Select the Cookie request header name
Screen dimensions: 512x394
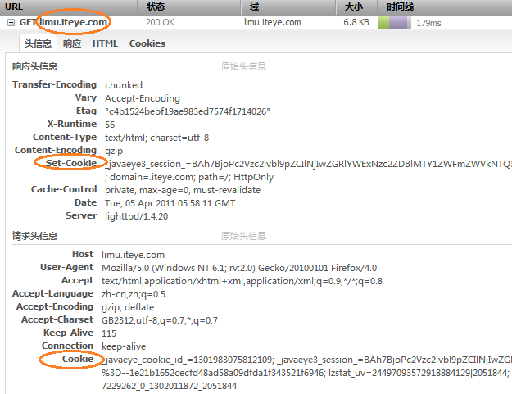click(78, 359)
